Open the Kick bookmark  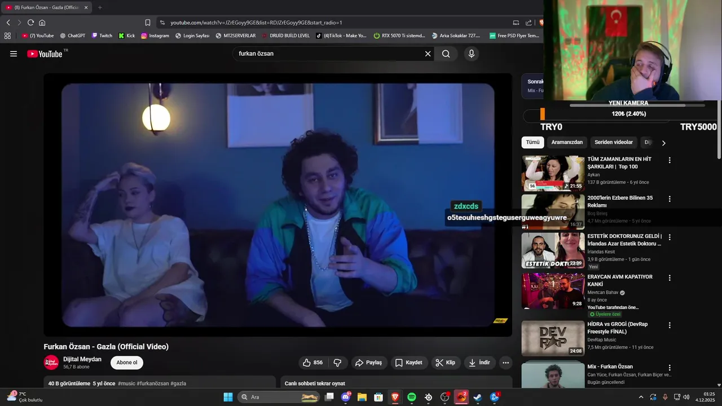point(126,36)
